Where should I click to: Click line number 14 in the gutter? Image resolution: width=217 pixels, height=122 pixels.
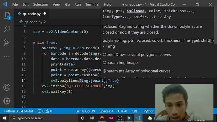pos(23,81)
